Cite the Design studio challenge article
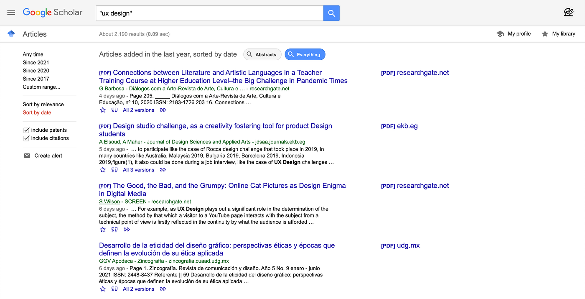585x299 pixels. click(x=114, y=170)
